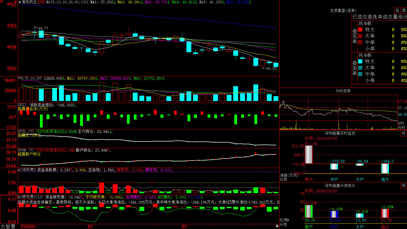Click the 2026/01 timeline date marker
This screenshot has height=229, width=407.
pos(29,226)
